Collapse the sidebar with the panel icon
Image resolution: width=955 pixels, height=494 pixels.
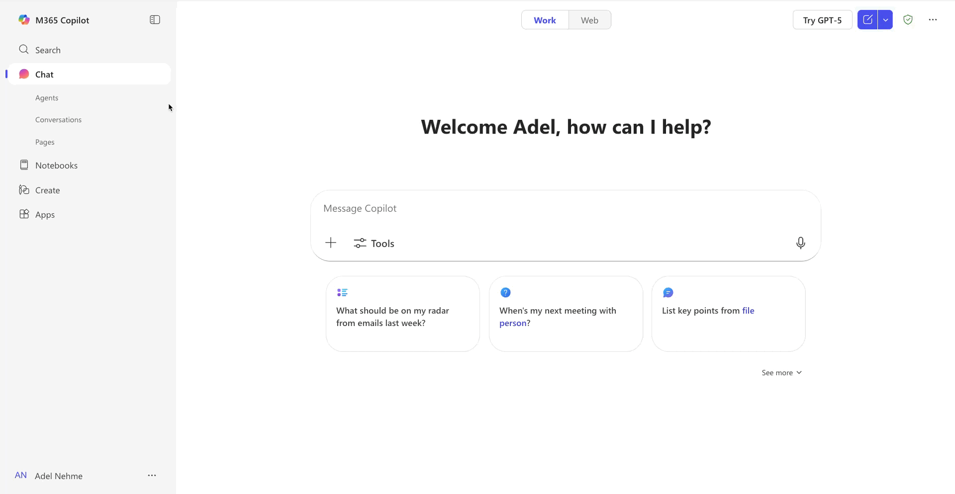coord(155,20)
